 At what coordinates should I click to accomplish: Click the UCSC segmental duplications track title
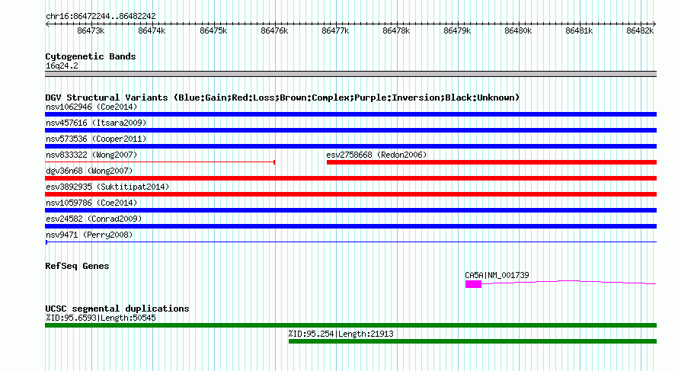117,309
